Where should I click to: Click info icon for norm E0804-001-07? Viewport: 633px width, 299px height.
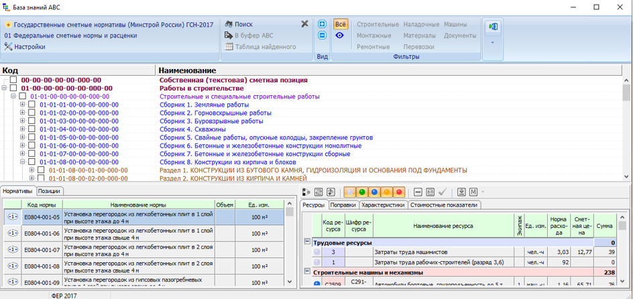[x=13, y=249]
